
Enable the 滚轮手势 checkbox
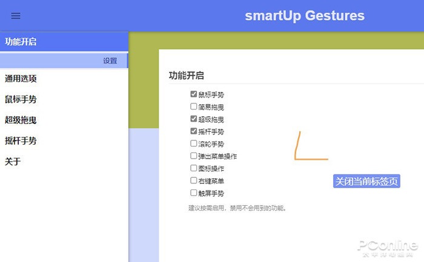[194, 143]
